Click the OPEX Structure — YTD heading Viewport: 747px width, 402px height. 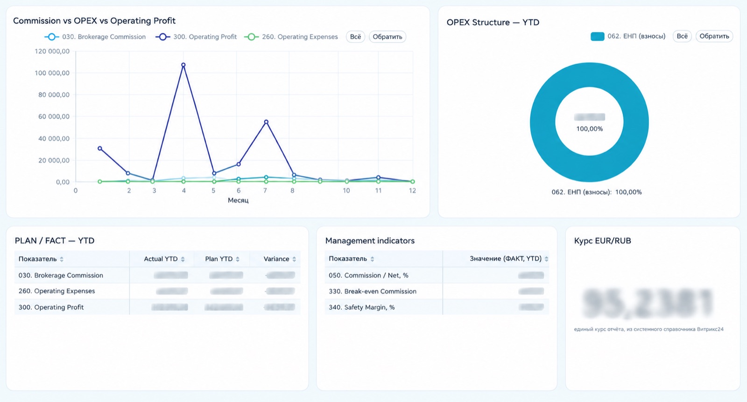coord(493,22)
